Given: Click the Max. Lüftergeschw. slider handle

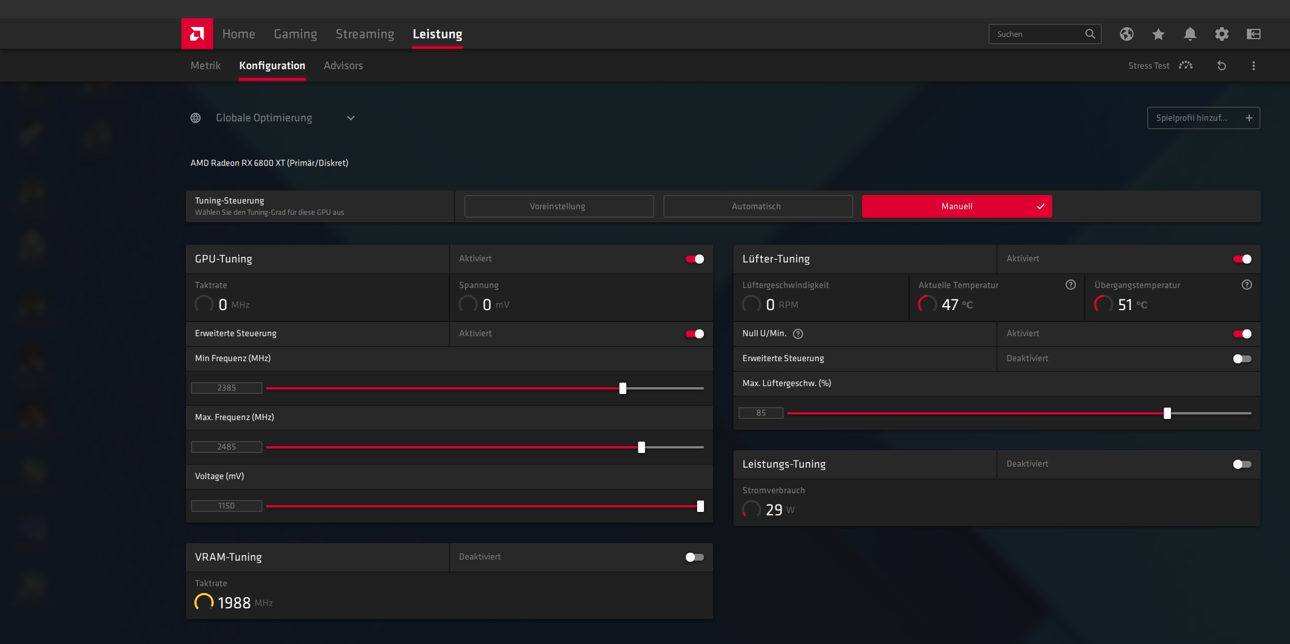Looking at the screenshot, I should (1167, 413).
